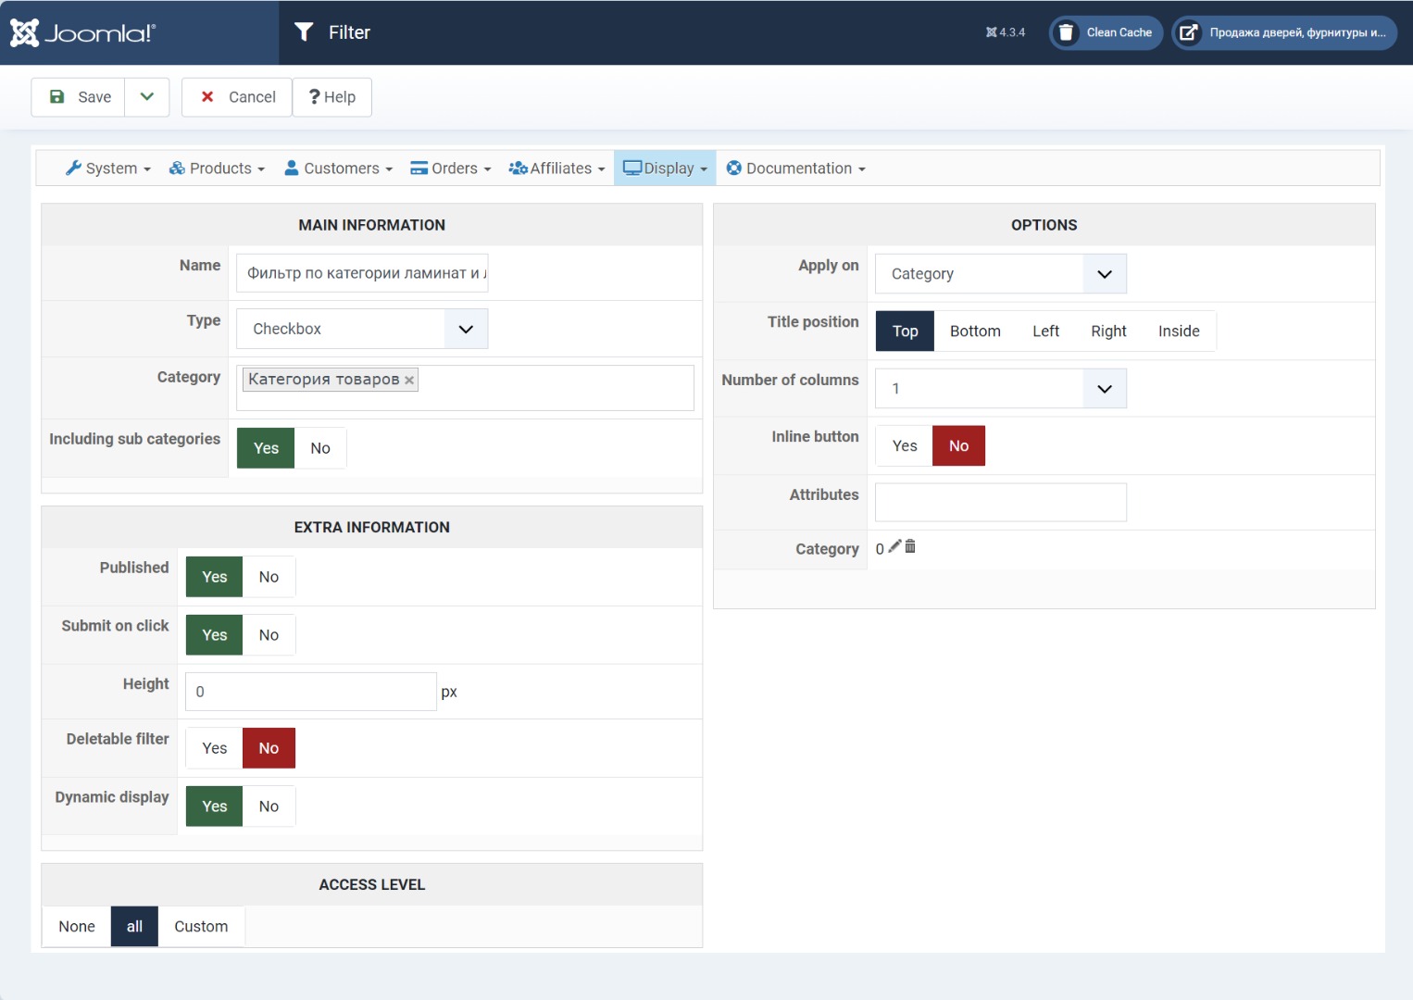The image size is (1413, 1000).
Task: Click the Joomla 4.3.4 version indicator
Action: [1006, 32]
